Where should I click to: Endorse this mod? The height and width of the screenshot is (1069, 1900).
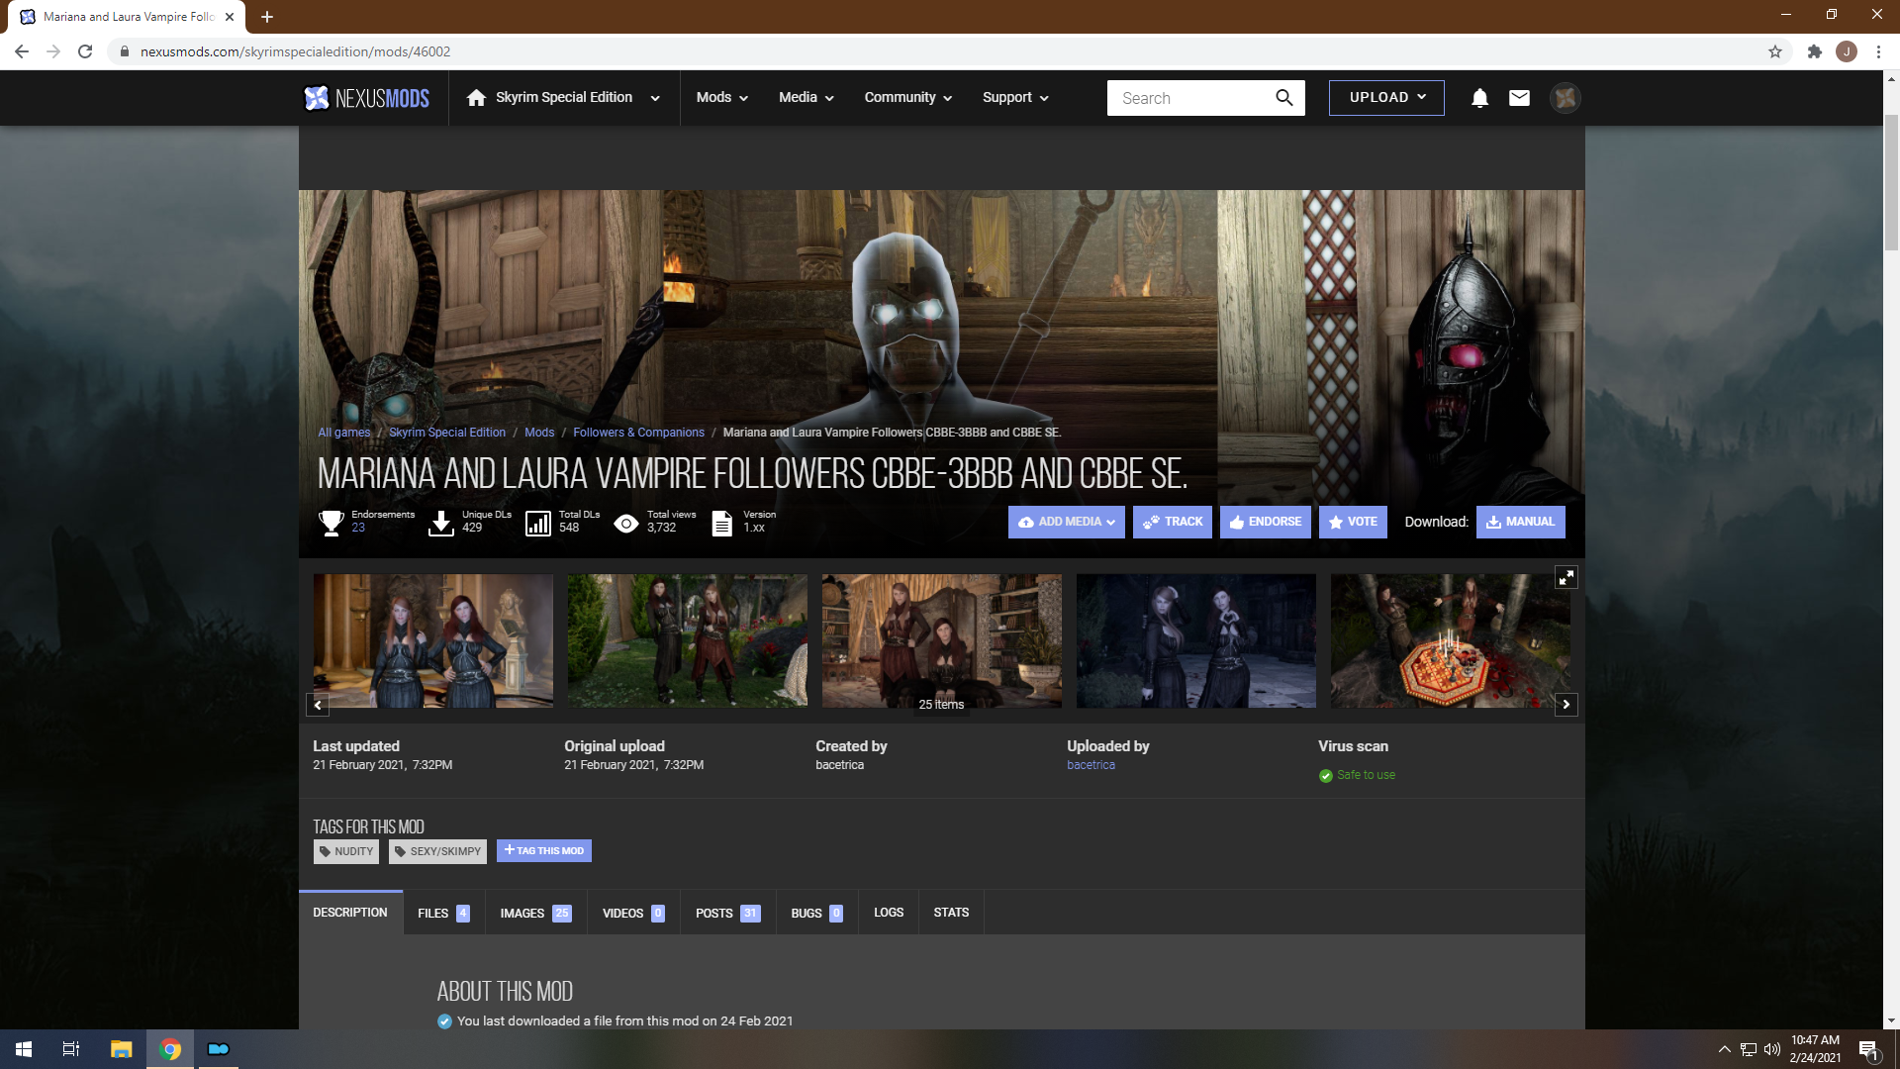pos(1266,522)
